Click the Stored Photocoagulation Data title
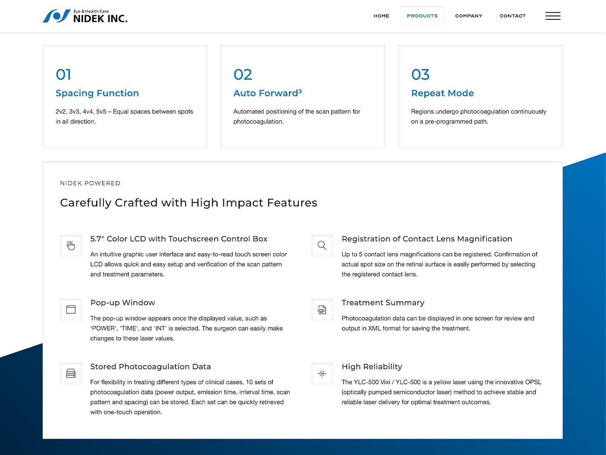 coord(151,367)
